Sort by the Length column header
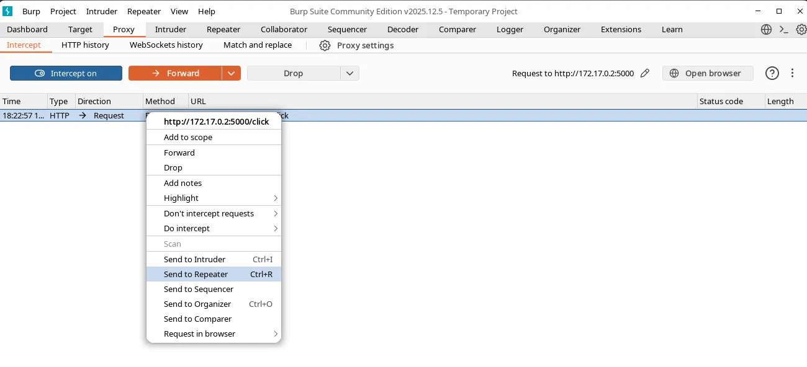This screenshot has height=367, width=807. [786, 101]
